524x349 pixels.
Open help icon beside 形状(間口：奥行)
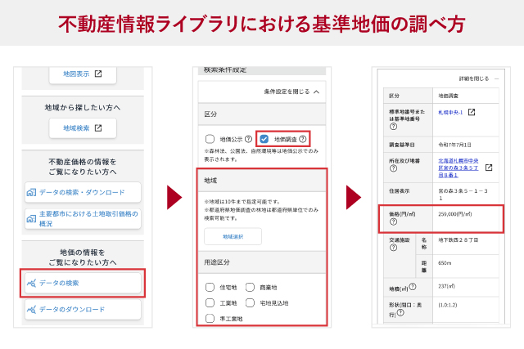(400, 313)
